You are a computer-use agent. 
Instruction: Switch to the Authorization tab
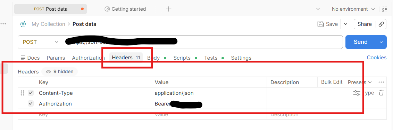coord(88,58)
